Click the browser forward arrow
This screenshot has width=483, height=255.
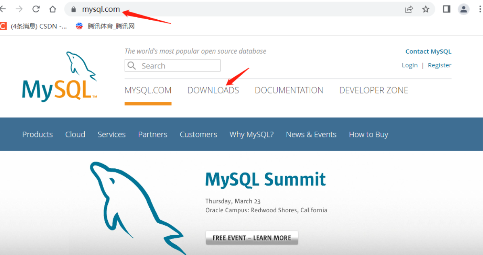point(19,9)
